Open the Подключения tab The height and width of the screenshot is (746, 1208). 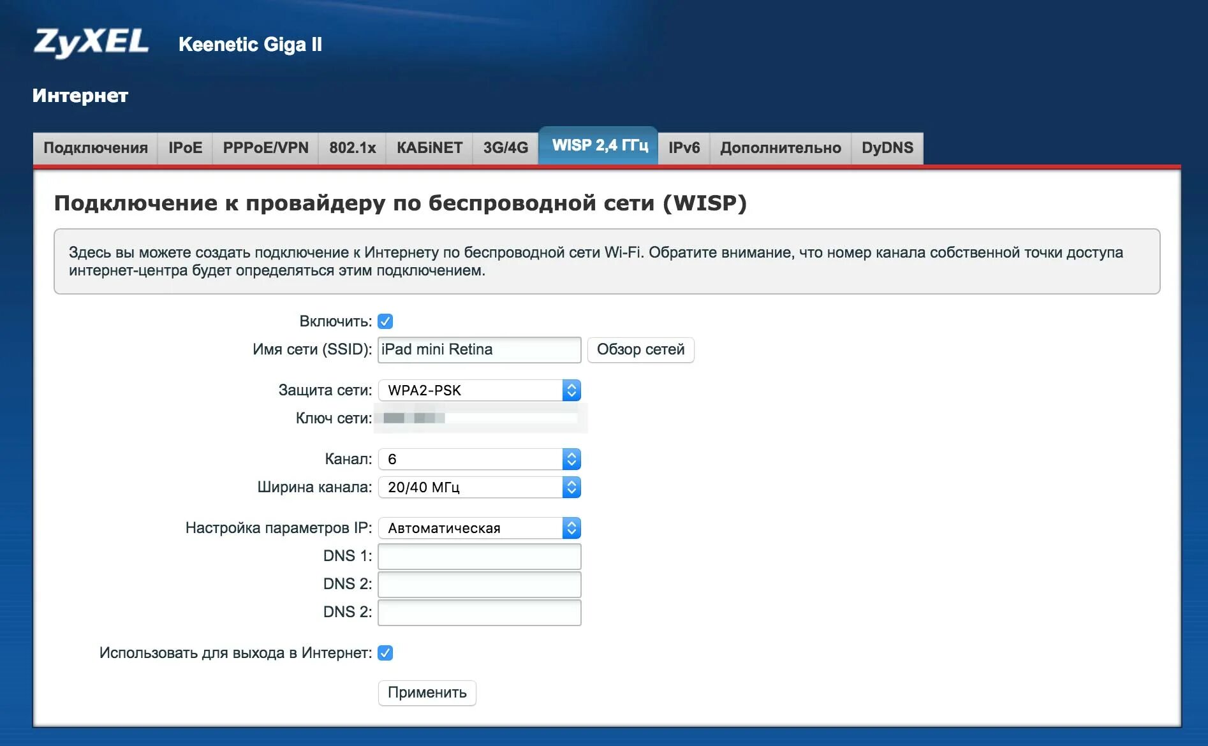click(96, 148)
